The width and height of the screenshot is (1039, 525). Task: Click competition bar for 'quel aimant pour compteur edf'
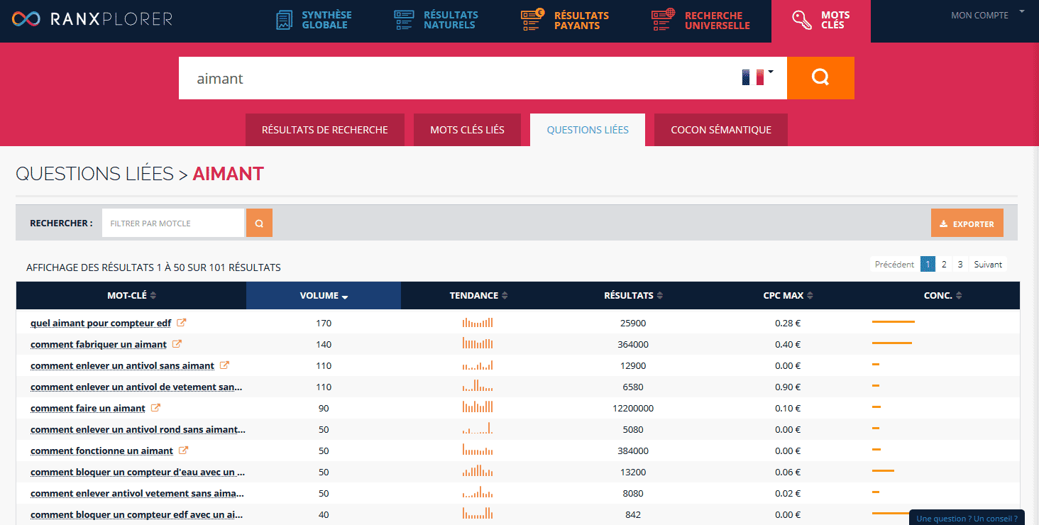(894, 322)
